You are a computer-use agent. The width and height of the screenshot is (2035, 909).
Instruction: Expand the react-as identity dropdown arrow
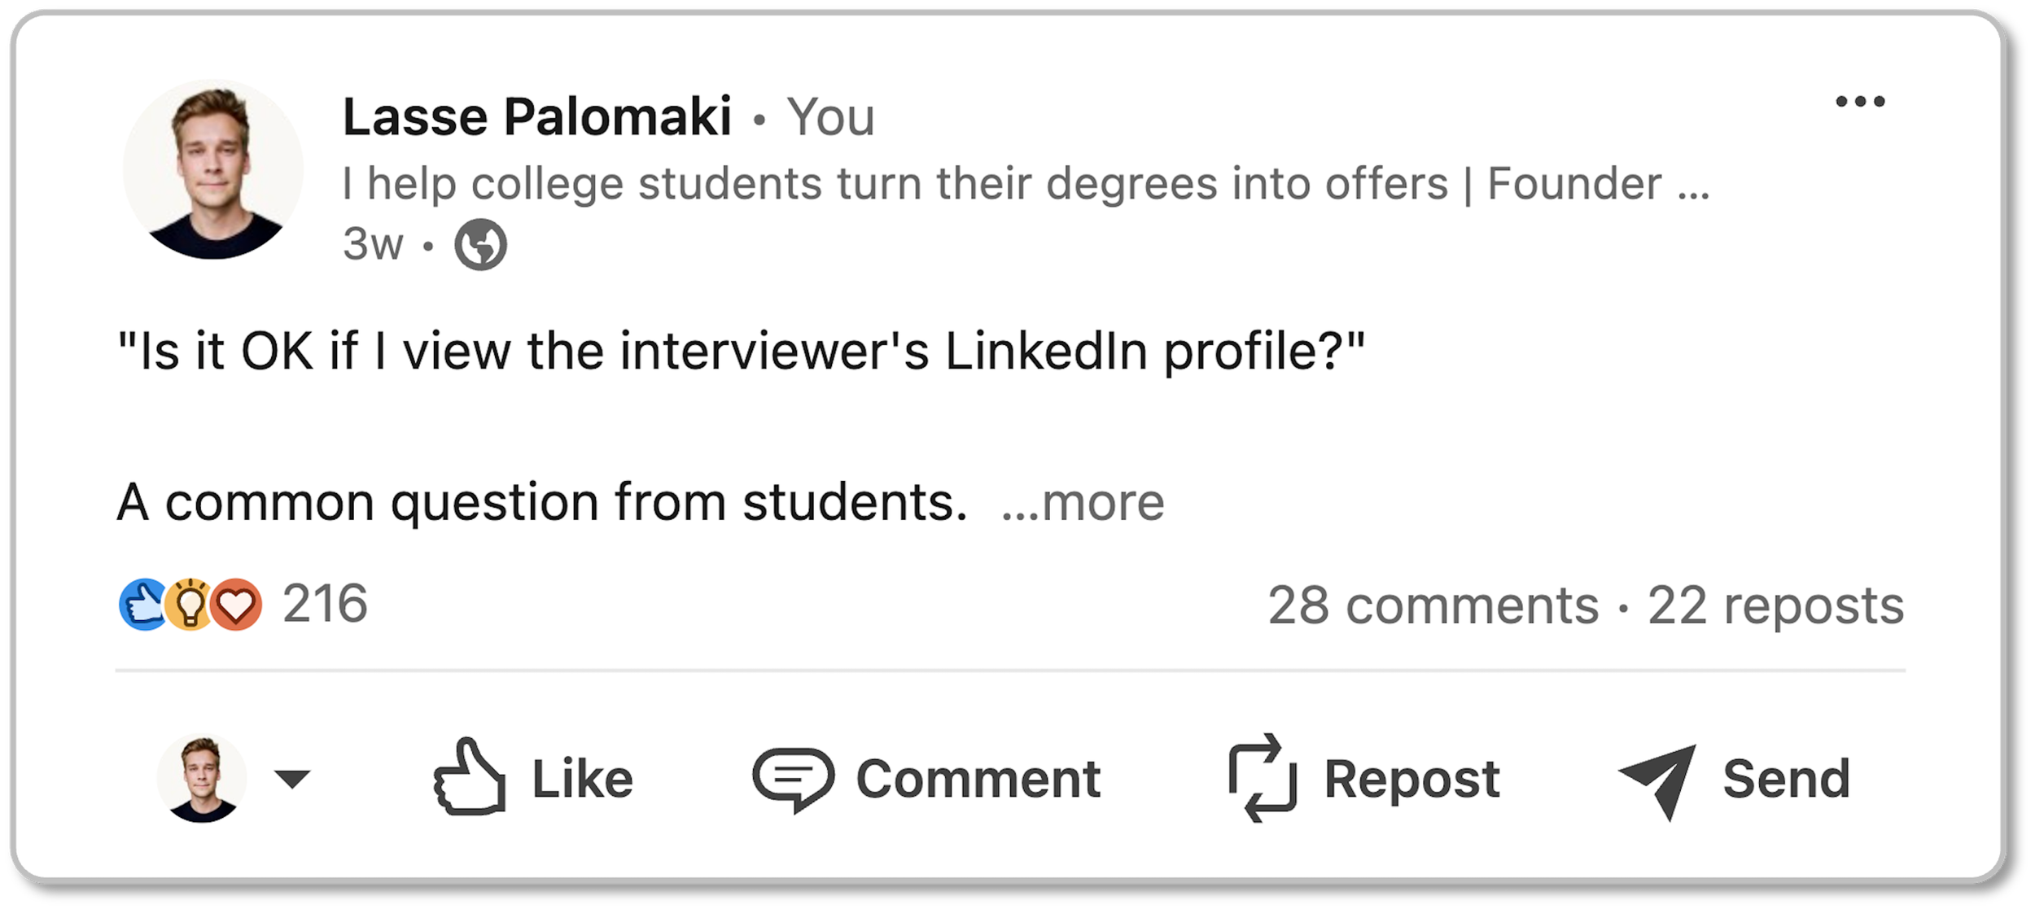(x=292, y=779)
